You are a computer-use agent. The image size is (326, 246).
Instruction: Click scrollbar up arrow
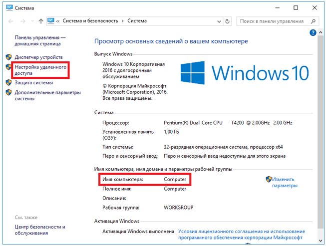[321, 32]
